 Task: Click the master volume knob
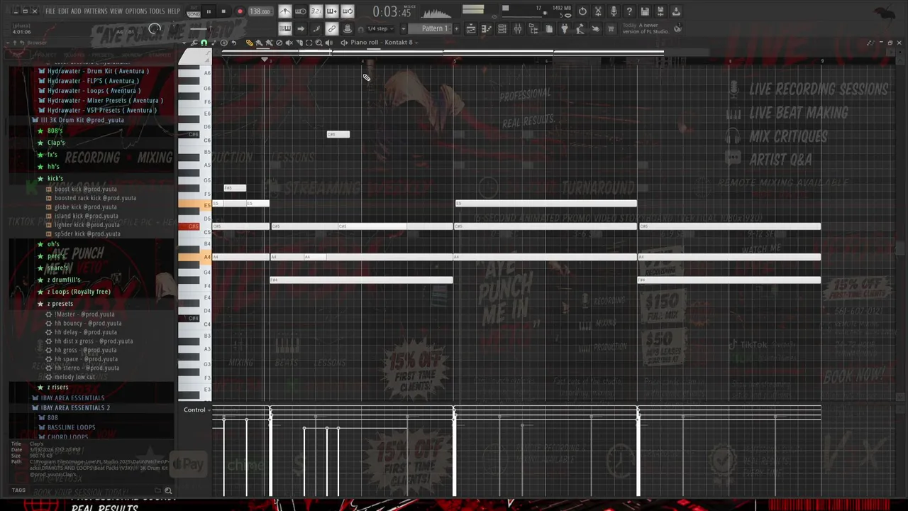tap(155, 29)
